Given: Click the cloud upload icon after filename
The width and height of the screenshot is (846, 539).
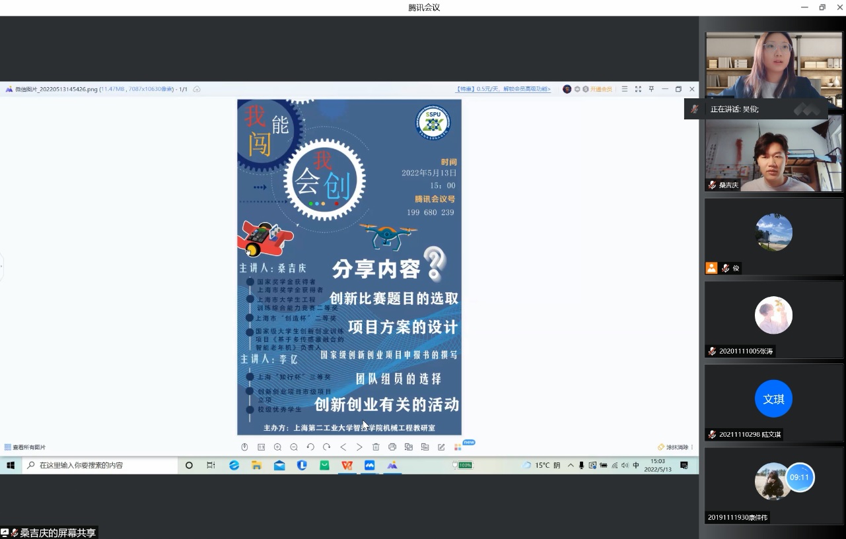Looking at the screenshot, I should coord(197,89).
